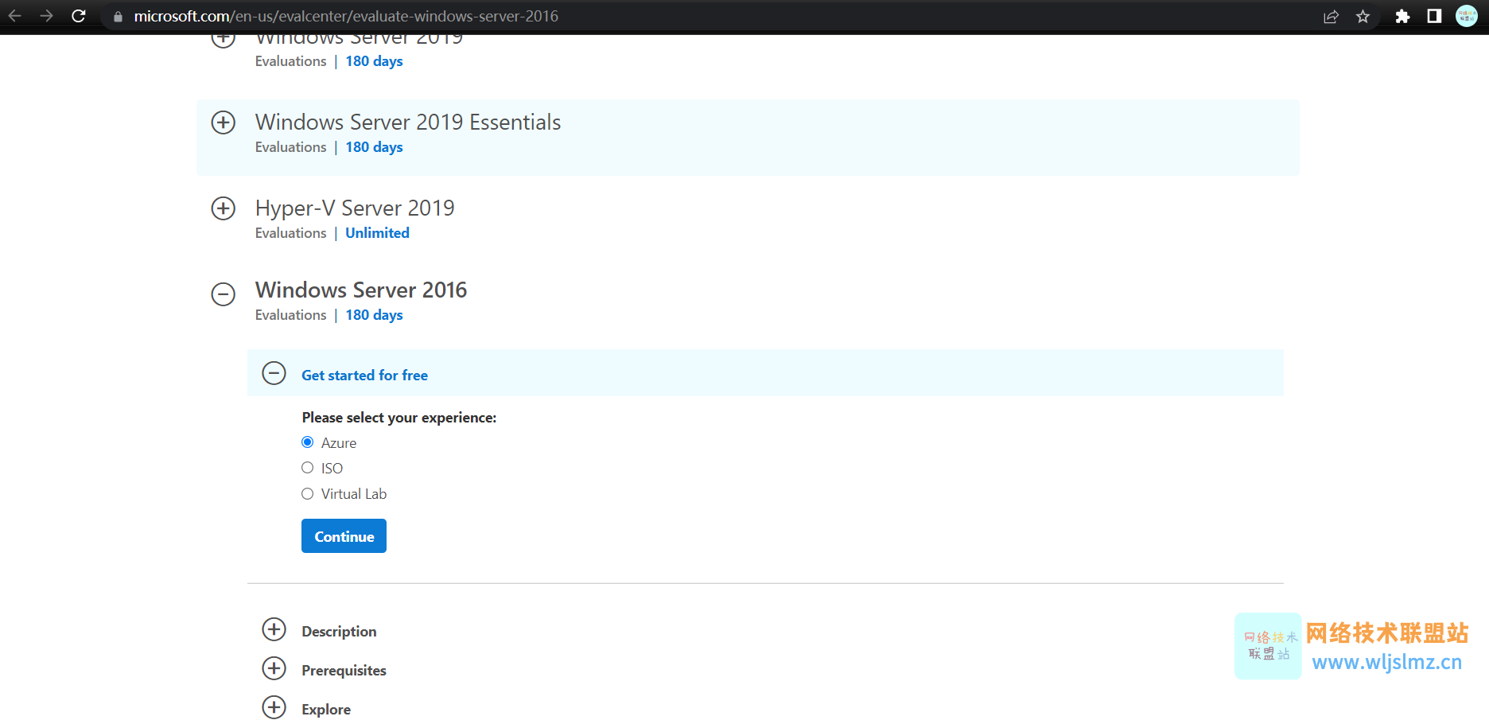Select the Azure experience option
The height and width of the screenshot is (724, 1489).
click(308, 442)
